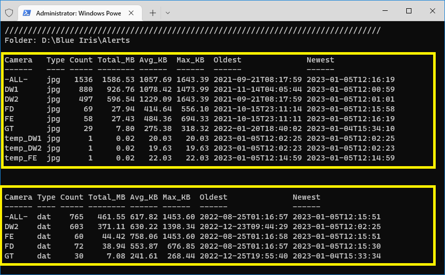Click the average value 241.61

pyautogui.click(x=144, y=256)
